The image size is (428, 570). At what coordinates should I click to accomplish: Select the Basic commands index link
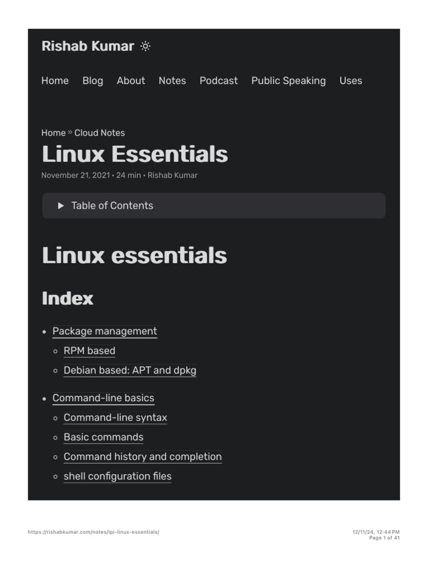(x=104, y=437)
